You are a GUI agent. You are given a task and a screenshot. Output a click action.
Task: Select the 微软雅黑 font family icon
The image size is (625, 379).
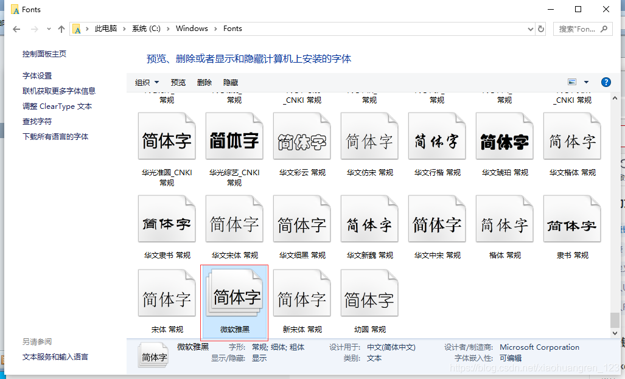[234, 293]
